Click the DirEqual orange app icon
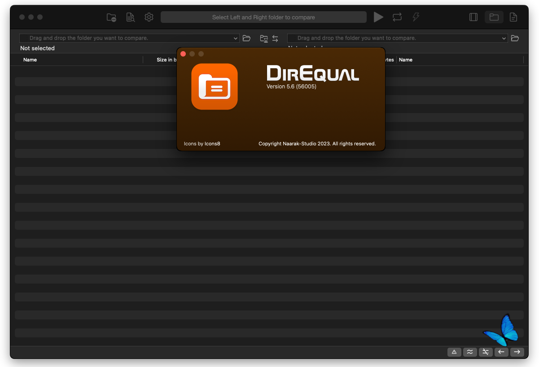Image resolution: width=539 pixels, height=367 pixels. (x=215, y=87)
